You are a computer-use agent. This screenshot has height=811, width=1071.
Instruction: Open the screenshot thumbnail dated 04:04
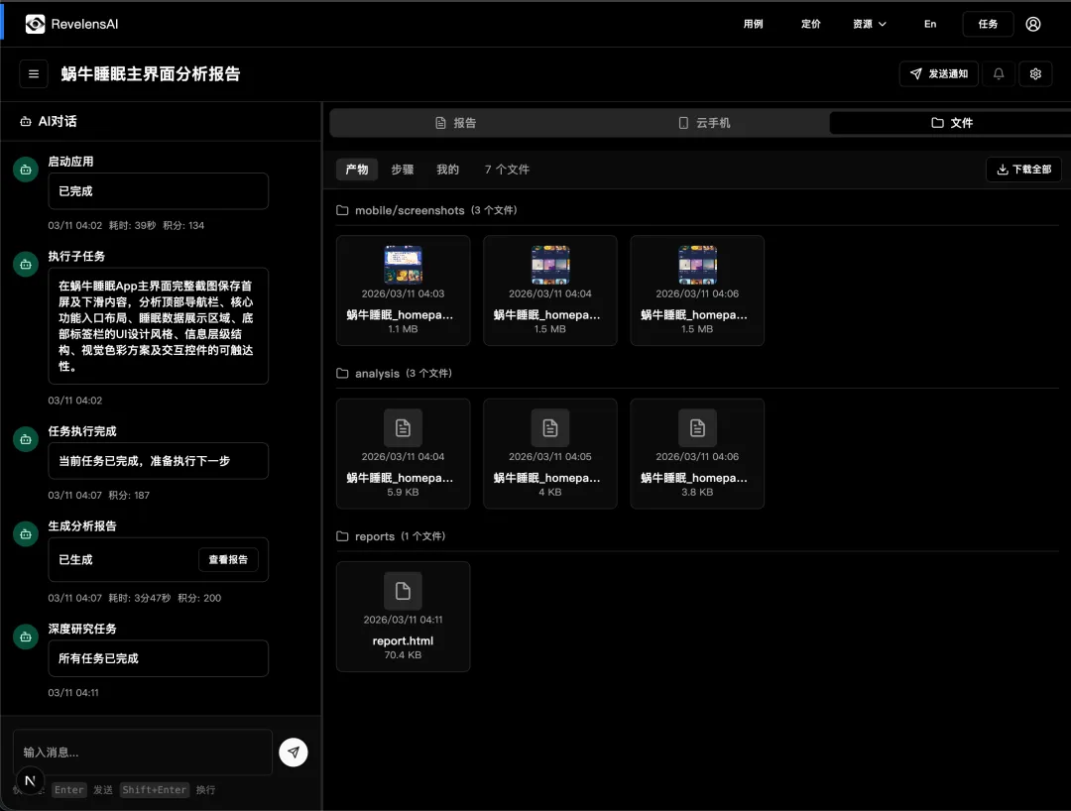pyautogui.click(x=549, y=264)
